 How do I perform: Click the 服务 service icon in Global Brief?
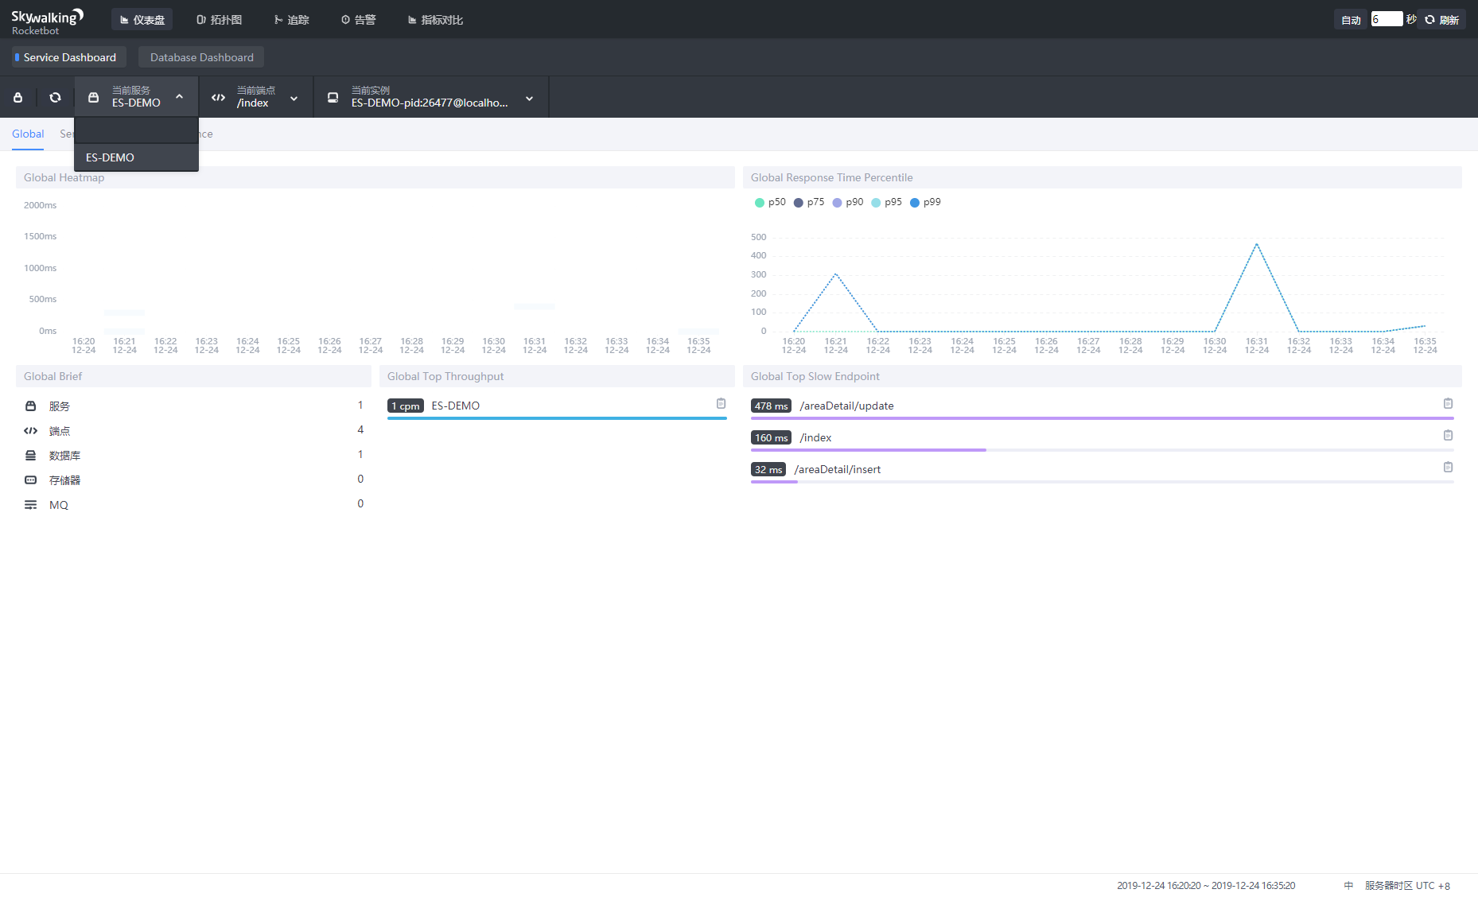pyautogui.click(x=30, y=406)
